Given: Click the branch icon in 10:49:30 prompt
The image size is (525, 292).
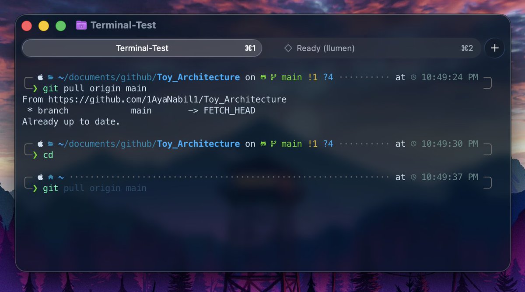Looking at the screenshot, I should (x=273, y=144).
